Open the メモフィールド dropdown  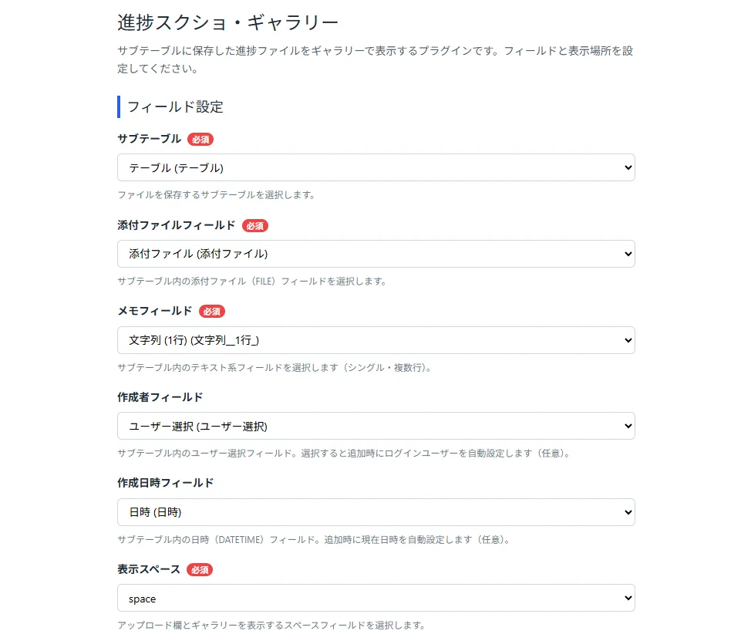pyautogui.click(x=376, y=339)
